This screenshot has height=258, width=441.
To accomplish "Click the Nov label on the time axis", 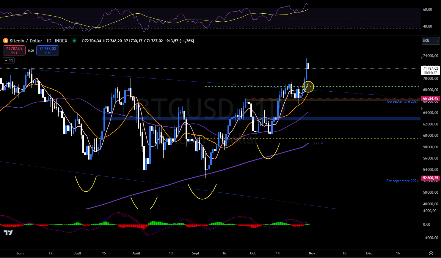I will click(312, 253).
